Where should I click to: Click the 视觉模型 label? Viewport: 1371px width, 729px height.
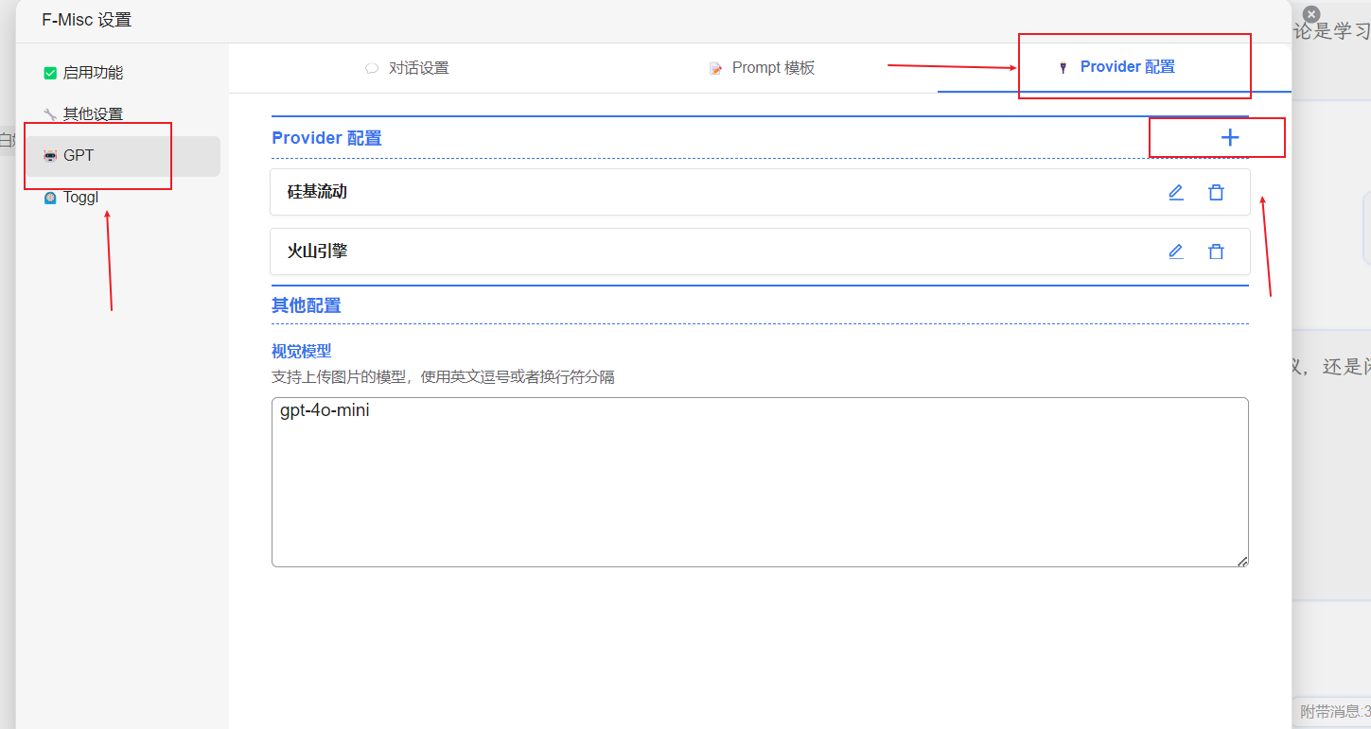point(301,351)
